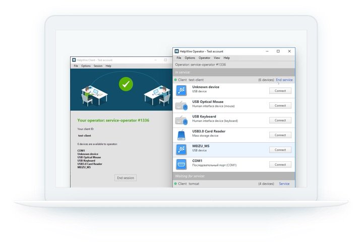
Task: Click 'Operator: service-operator #1336' status line
Action: pyautogui.click(x=201, y=65)
